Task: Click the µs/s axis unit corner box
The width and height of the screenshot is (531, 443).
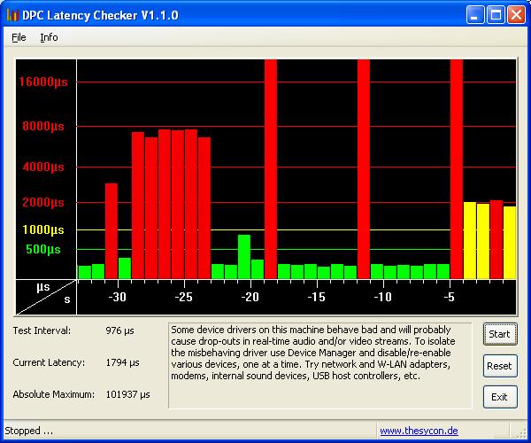Action: [46, 298]
